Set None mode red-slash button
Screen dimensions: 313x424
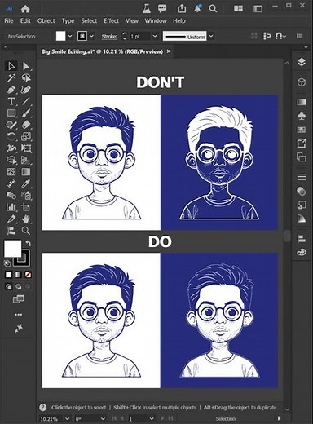(x=28, y=275)
